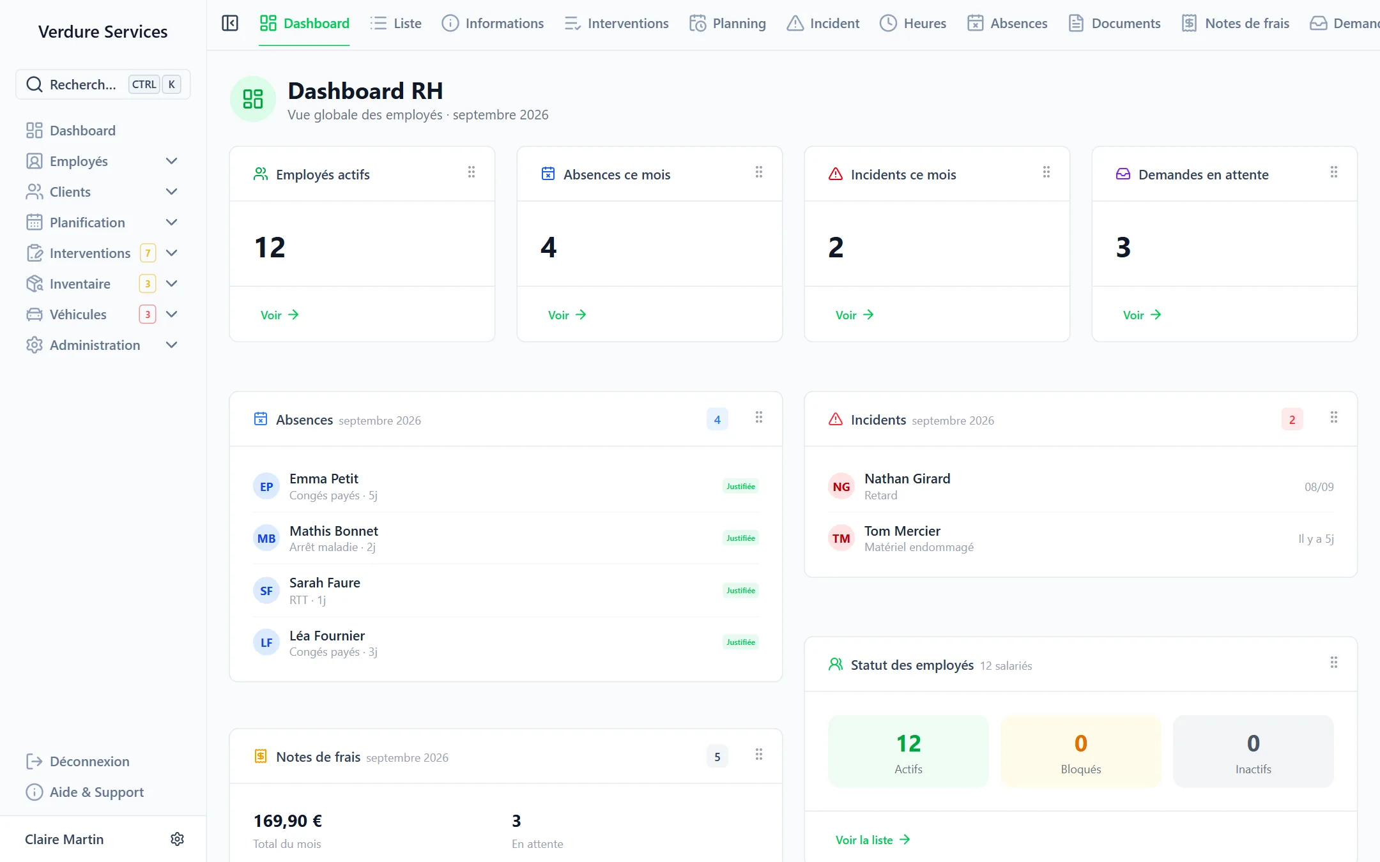The height and width of the screenshot is (862, 1380).
Task: Click drag handle on Demandes en attente card
Action: click(x=1334, y=172)
